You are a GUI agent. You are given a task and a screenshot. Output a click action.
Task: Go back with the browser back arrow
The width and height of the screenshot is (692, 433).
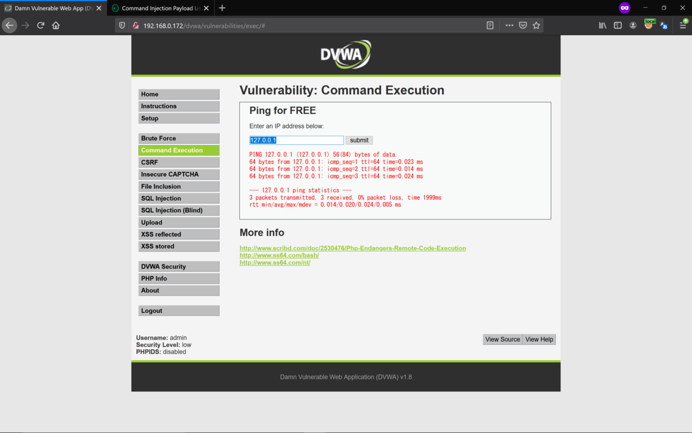[x=9, y=25]
